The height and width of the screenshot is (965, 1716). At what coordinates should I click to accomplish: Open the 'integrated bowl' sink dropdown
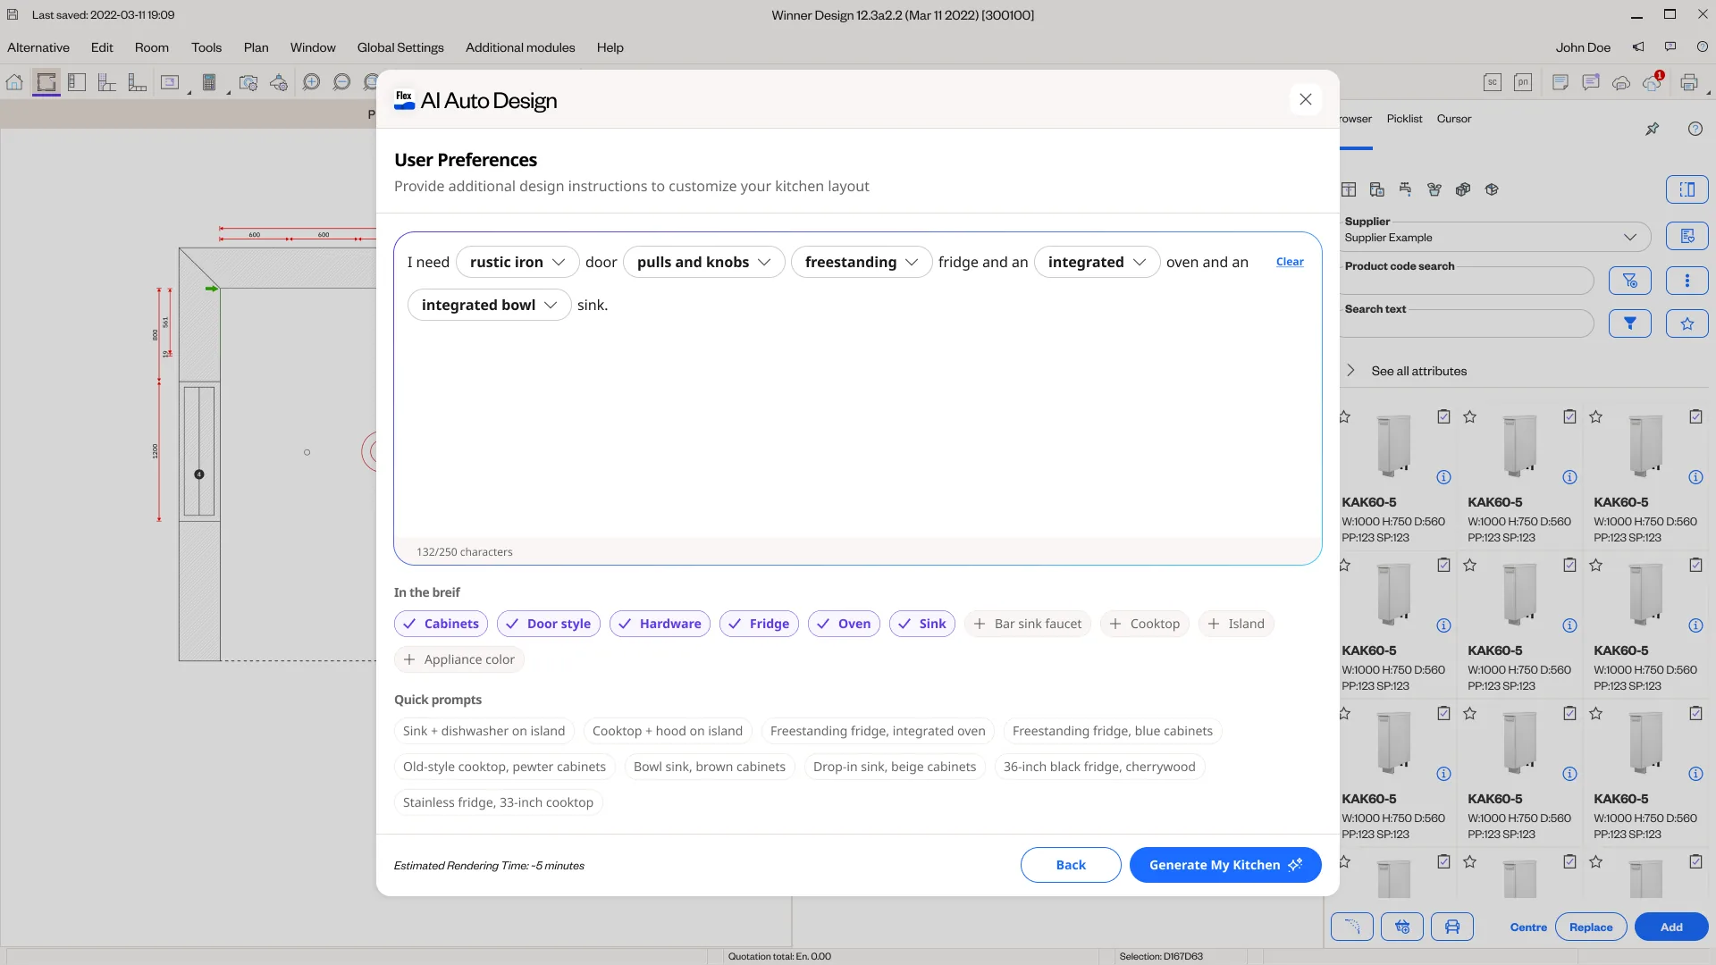click(490, 305)
